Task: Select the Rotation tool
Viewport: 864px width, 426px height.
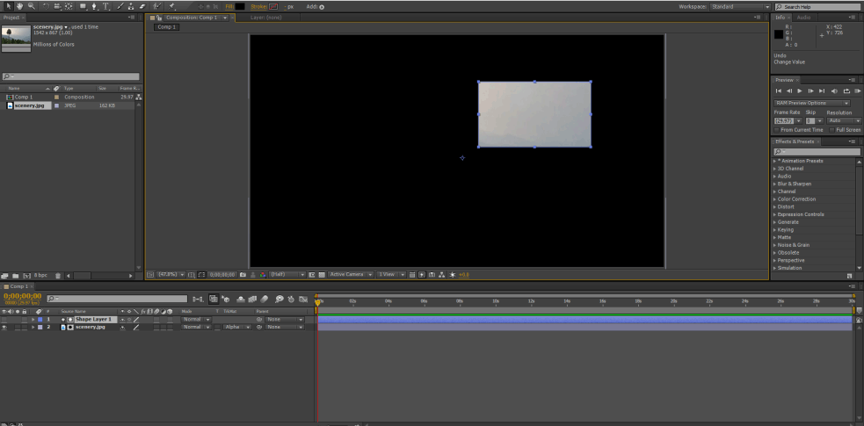Action: point(46,7)
